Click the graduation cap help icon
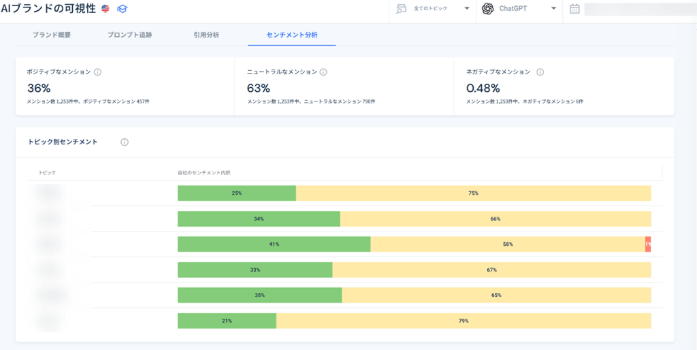 click(x=122, y=8)
